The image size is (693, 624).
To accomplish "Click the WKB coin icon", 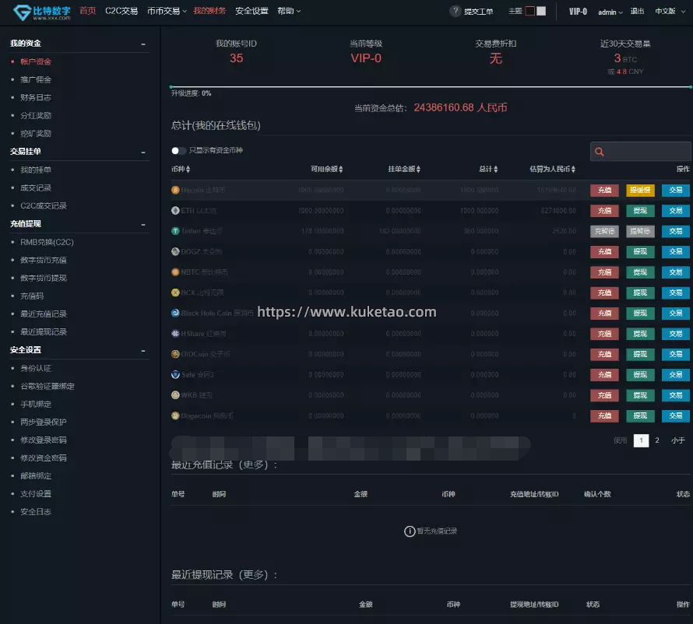I will 175,395.
